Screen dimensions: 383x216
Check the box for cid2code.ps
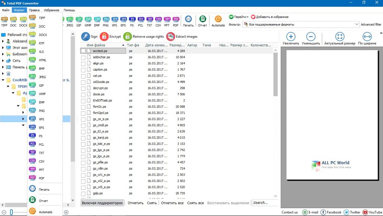[x=83, y=82]
